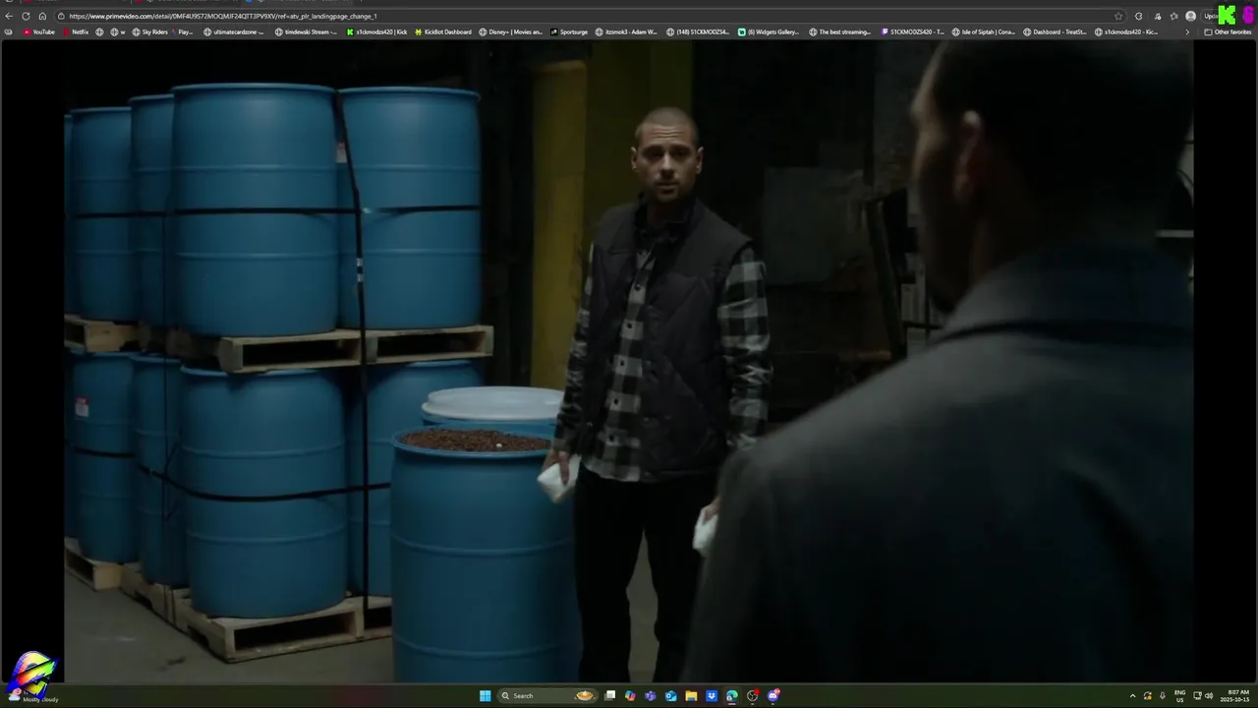Show hidden system tray icons

click(x=1132, y=696)
